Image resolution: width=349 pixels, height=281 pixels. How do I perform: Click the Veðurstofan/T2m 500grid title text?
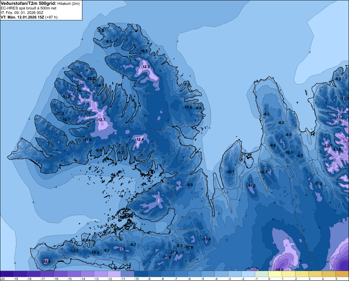[x=29, y=3]
